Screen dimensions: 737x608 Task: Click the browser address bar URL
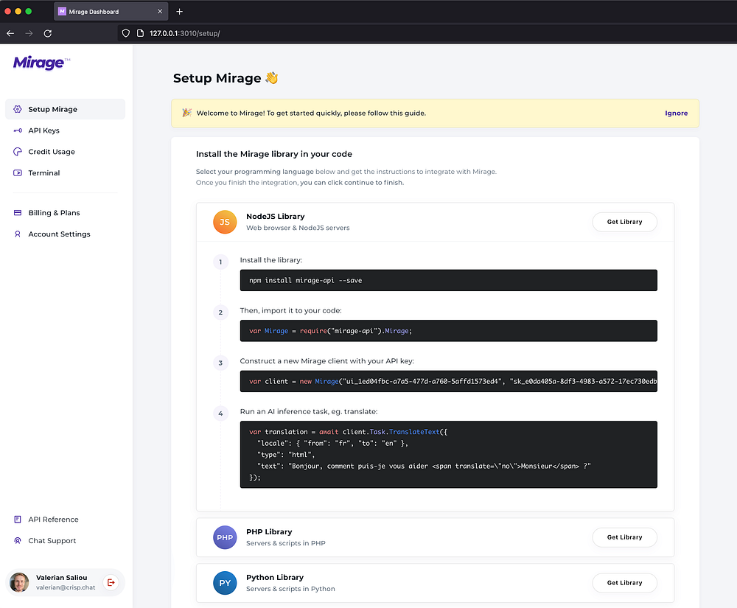184,33
